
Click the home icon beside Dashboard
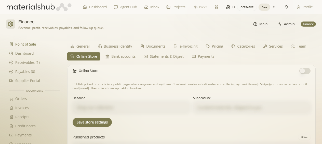pyautogui.click(x=85, y=7)
